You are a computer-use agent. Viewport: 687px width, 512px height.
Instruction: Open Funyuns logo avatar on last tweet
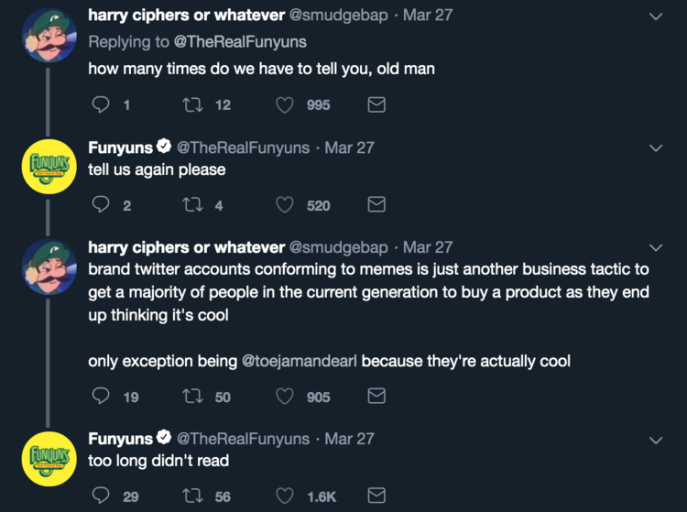click(48, 458)
